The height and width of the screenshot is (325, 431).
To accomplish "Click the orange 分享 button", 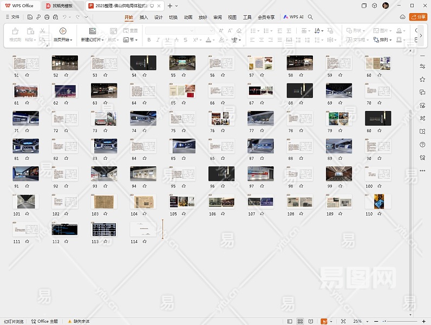I will tap(418, 17).
